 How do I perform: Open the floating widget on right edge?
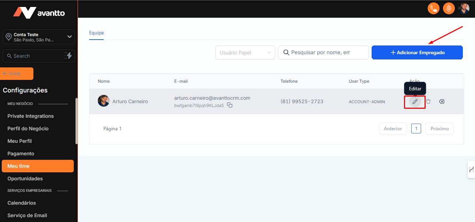click(471, 170)
